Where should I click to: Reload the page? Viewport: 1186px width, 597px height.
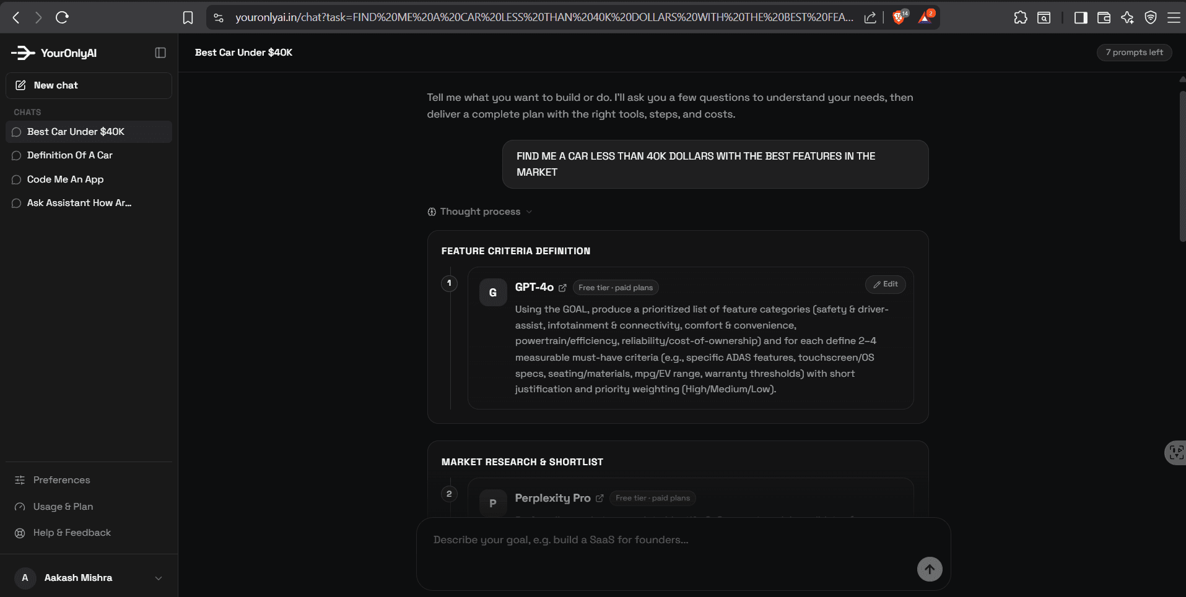62,17
